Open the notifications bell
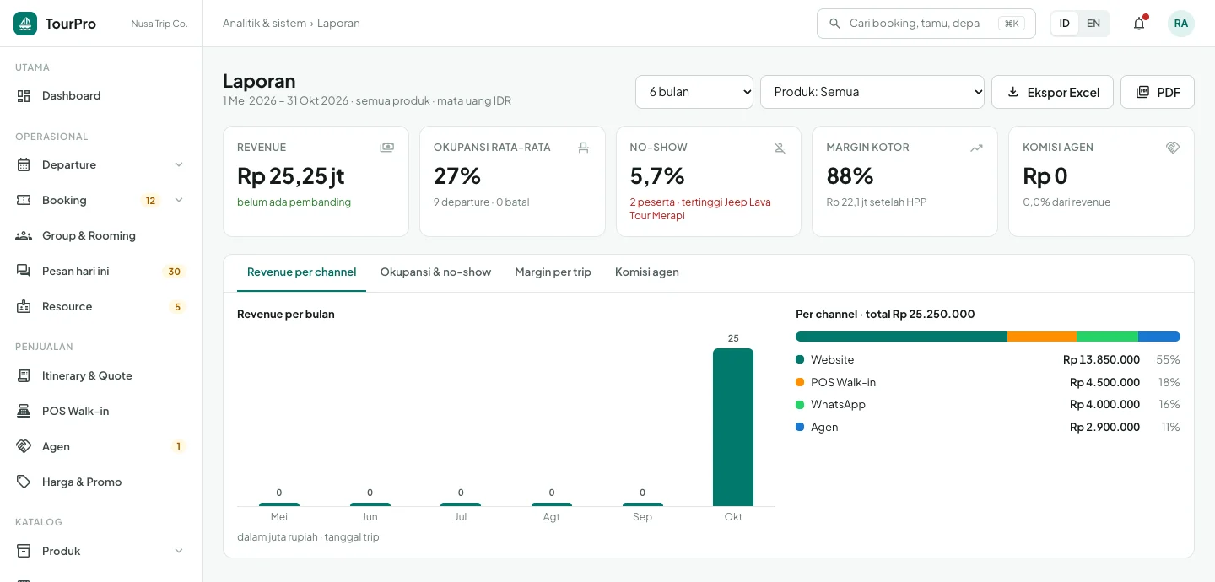 point(1139,24)
